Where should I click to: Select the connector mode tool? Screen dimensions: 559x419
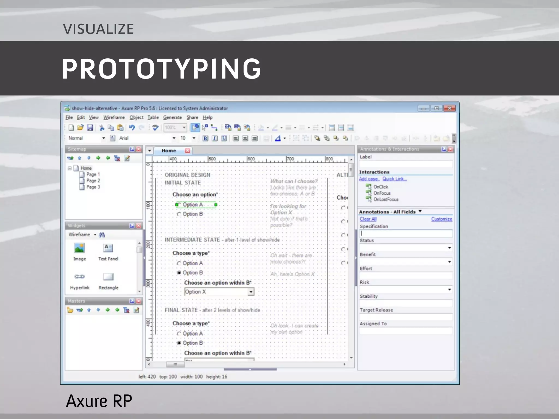[214, 127]
